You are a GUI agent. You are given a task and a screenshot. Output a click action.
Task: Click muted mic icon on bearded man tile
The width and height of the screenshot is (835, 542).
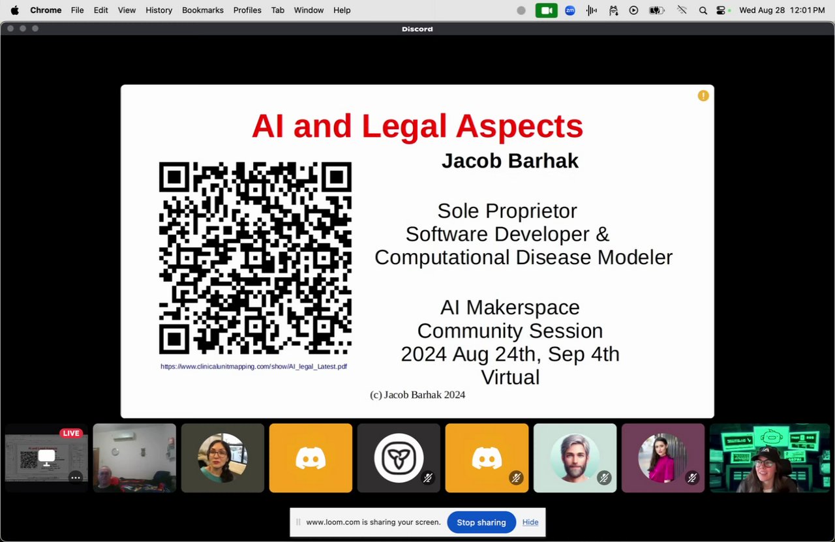(604, 478)
